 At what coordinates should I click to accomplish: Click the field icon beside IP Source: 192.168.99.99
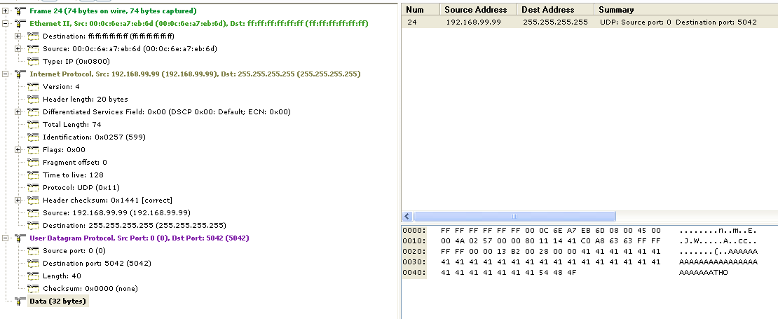point(33,213)
